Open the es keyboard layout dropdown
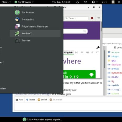 click(104, 2)
